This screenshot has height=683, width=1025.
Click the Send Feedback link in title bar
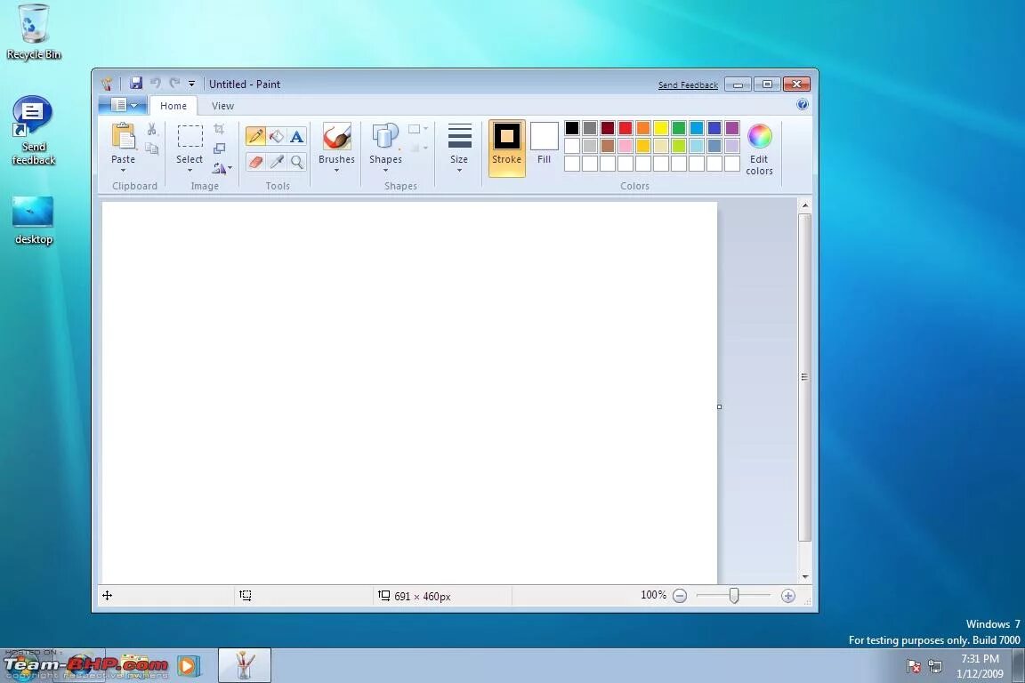[x=688, y=85]
